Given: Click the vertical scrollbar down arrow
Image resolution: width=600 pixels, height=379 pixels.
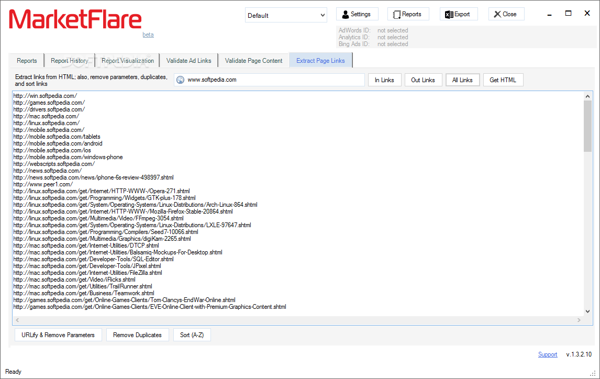Looking at the screenshot, I should tap(588, 311).
